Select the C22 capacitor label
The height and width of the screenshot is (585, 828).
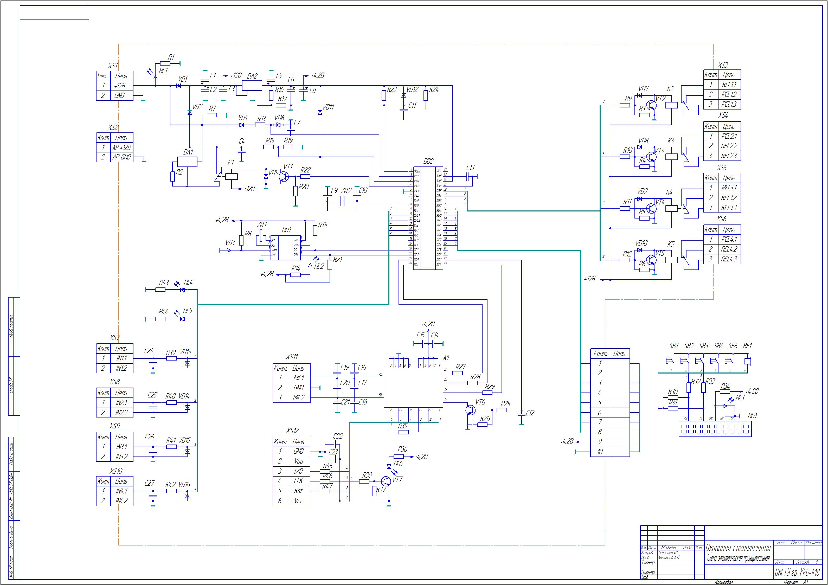coord(338,436)
